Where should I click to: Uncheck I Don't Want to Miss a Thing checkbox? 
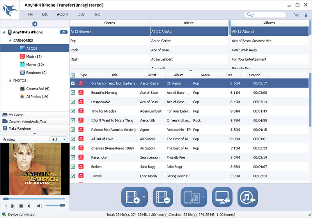(x=73, y=120)
